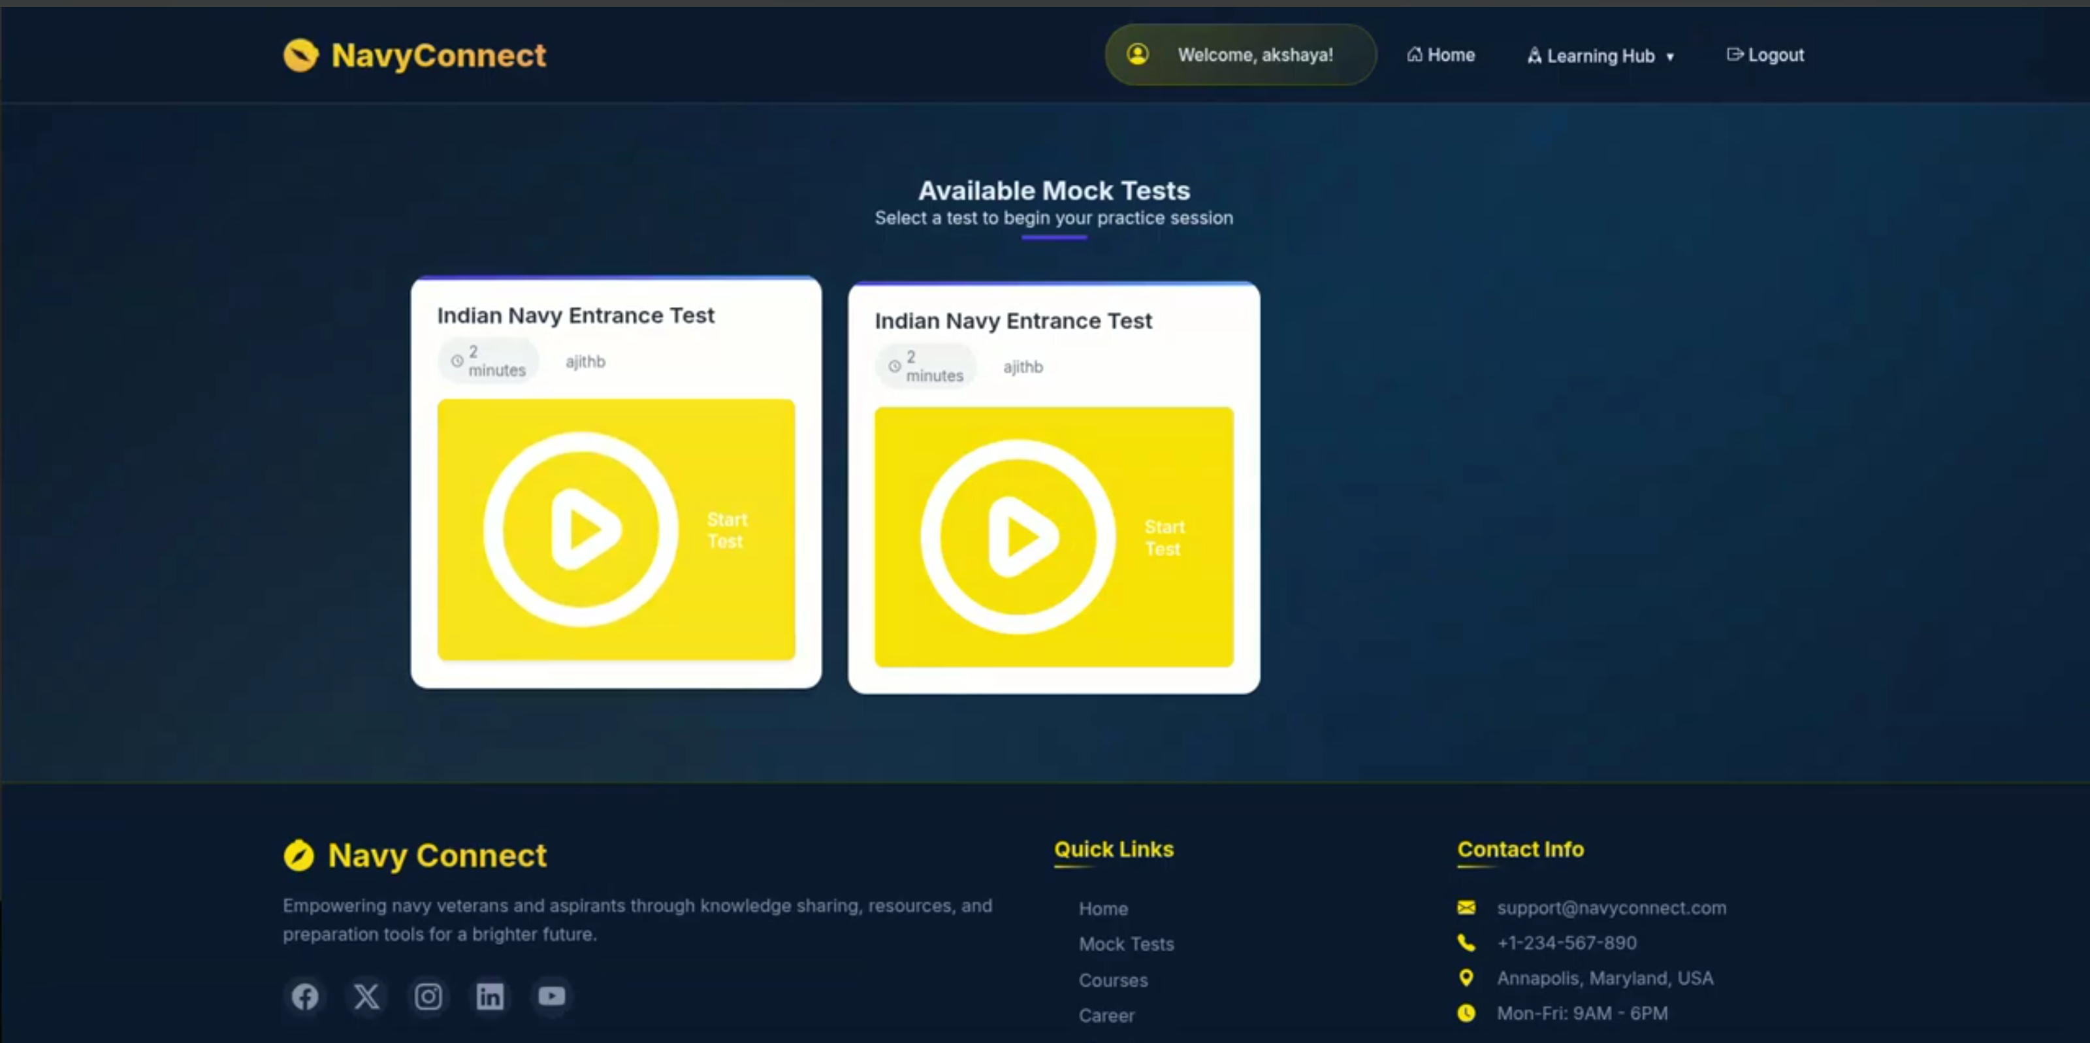The height and width of the screenshot is (1043, 2090).
Task: Open the Home quick link in footer
Action: tap(1102, 908)
